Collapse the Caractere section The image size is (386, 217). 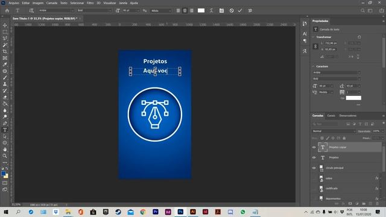click(x=314, y=66)
